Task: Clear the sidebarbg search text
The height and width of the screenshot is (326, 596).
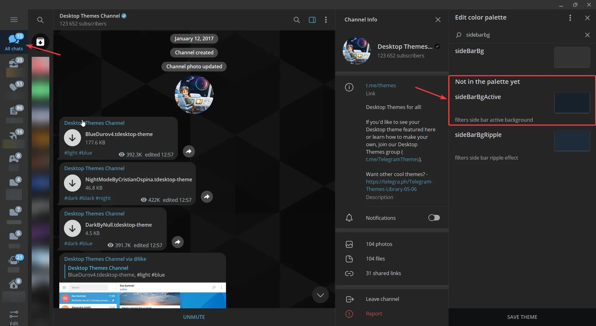Action: click(x=587, y=35)
